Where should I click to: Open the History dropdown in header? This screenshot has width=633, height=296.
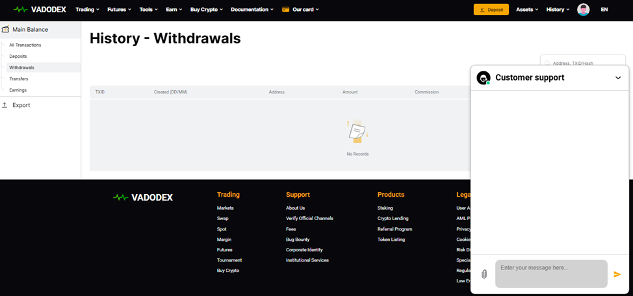tap(558, 9)
